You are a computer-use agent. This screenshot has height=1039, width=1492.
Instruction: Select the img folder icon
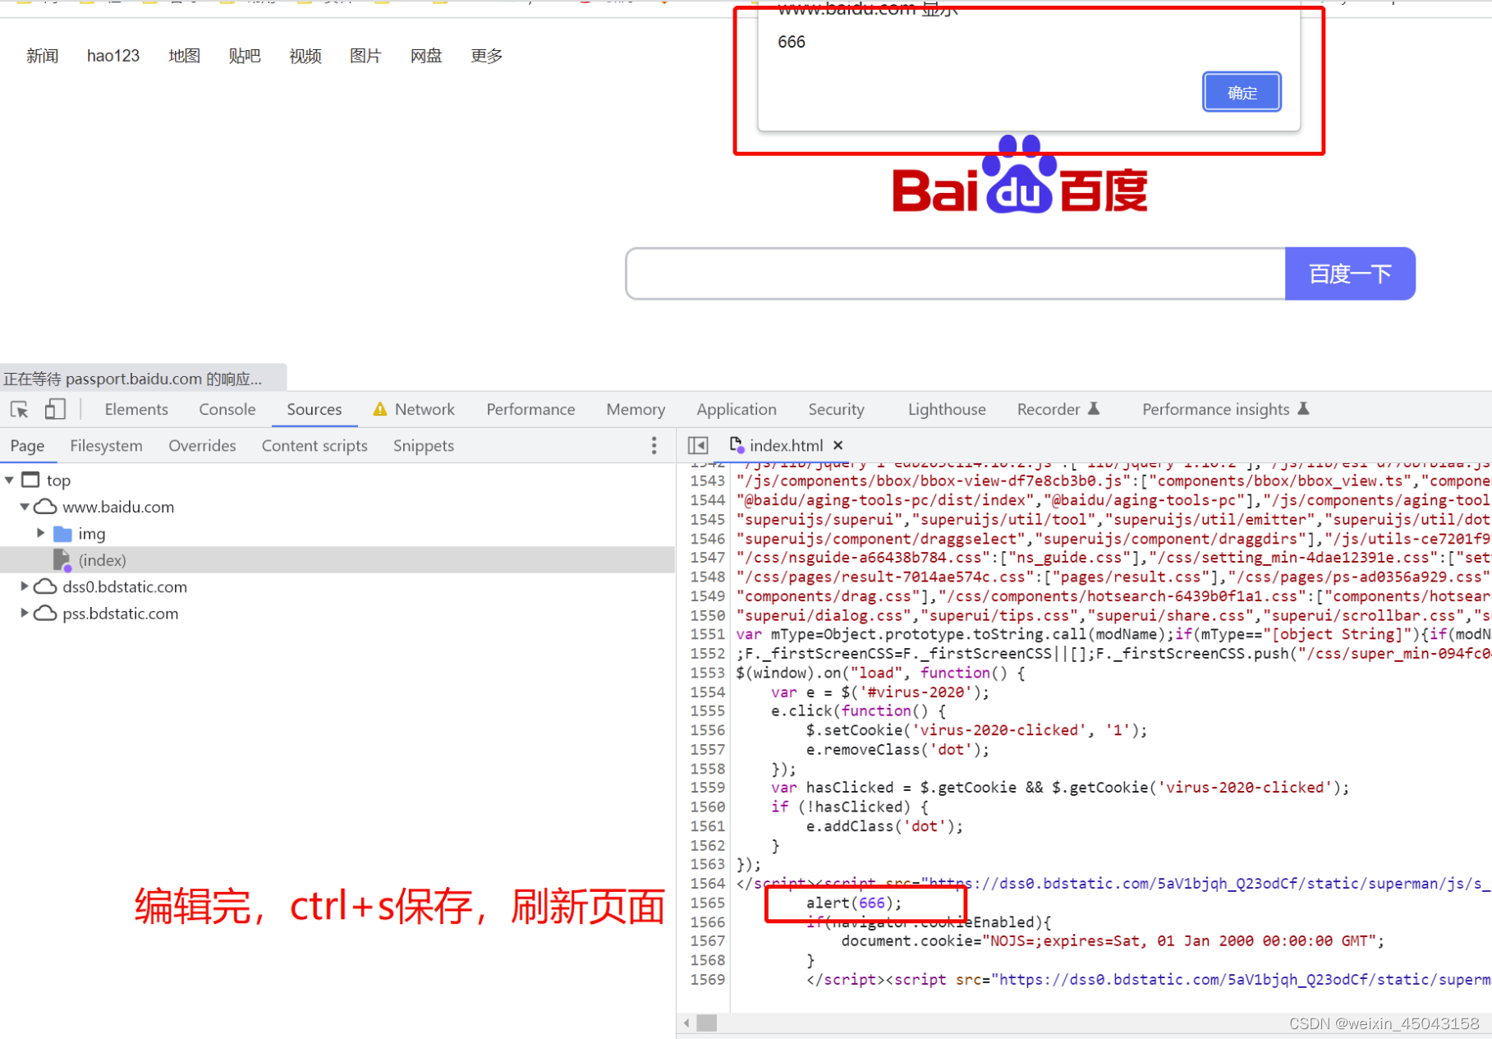62,534
